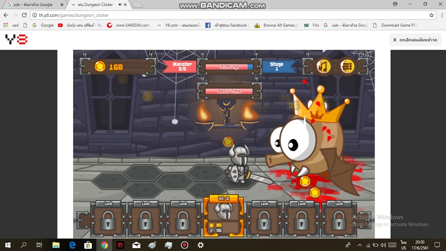
Task: Open the Y8.com bookmark
Action: [x=179, y=25]
